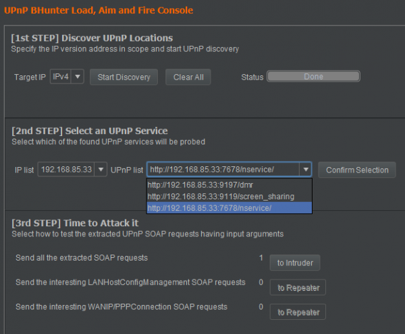Viewport: 405px width, 334px height.
Task: Send all SOAP requests to Intruder
Action: [294, 263]
